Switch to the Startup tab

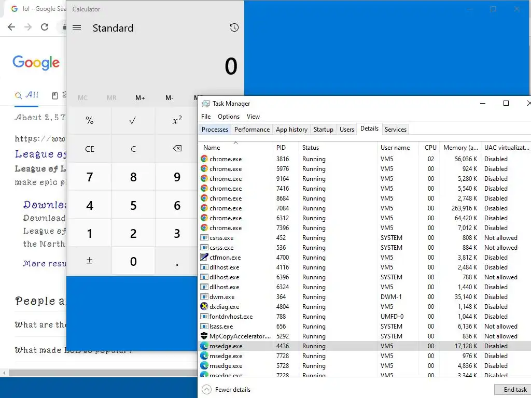pos(324,129)
